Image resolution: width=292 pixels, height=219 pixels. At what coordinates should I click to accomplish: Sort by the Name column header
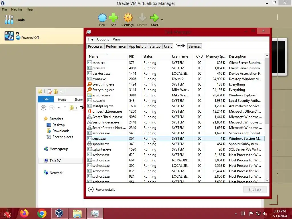click(107, 56)
